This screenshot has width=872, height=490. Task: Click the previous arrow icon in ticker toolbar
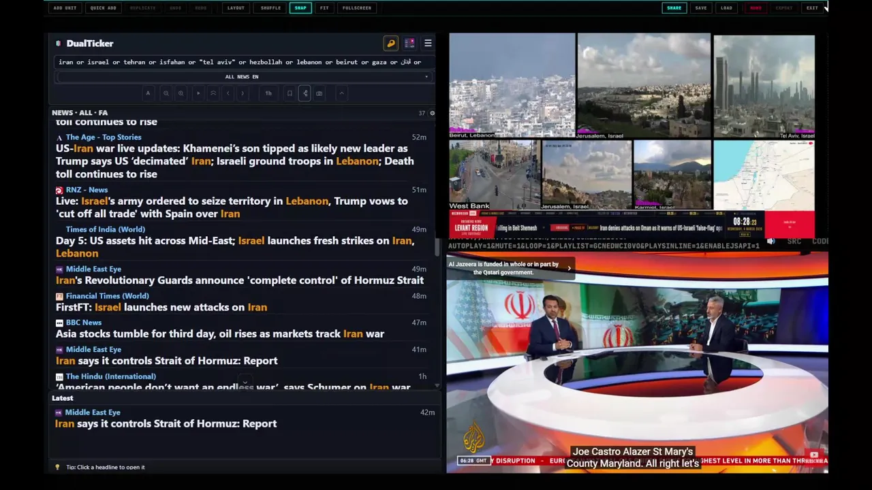(228, 93)
